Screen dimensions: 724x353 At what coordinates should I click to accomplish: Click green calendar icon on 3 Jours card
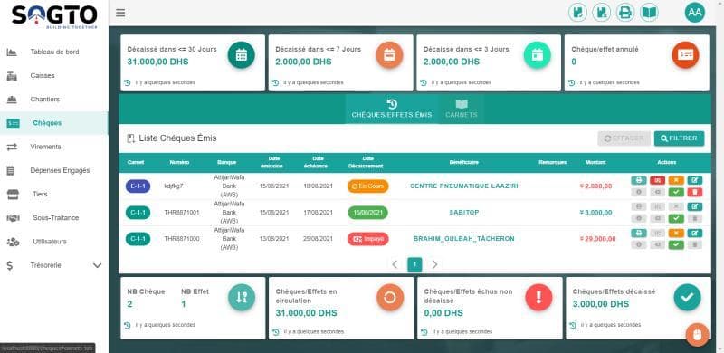click(x=537, y=55)
